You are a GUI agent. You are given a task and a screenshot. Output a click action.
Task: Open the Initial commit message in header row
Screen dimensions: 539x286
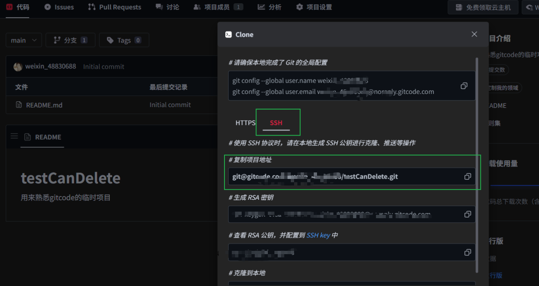[104, 67]
